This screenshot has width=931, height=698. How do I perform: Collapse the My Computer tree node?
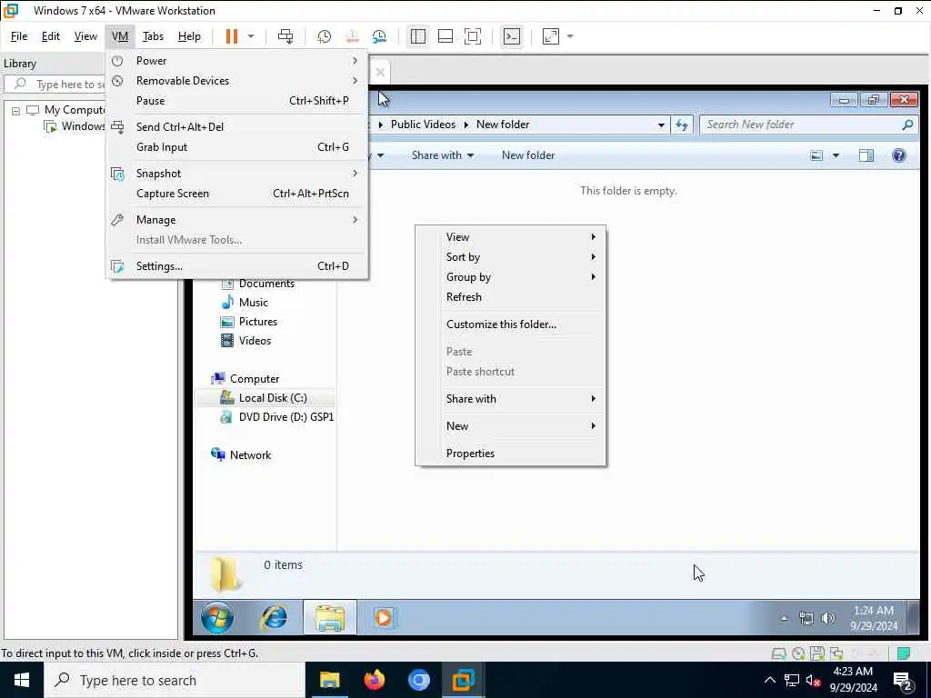[x=16, y=110]
